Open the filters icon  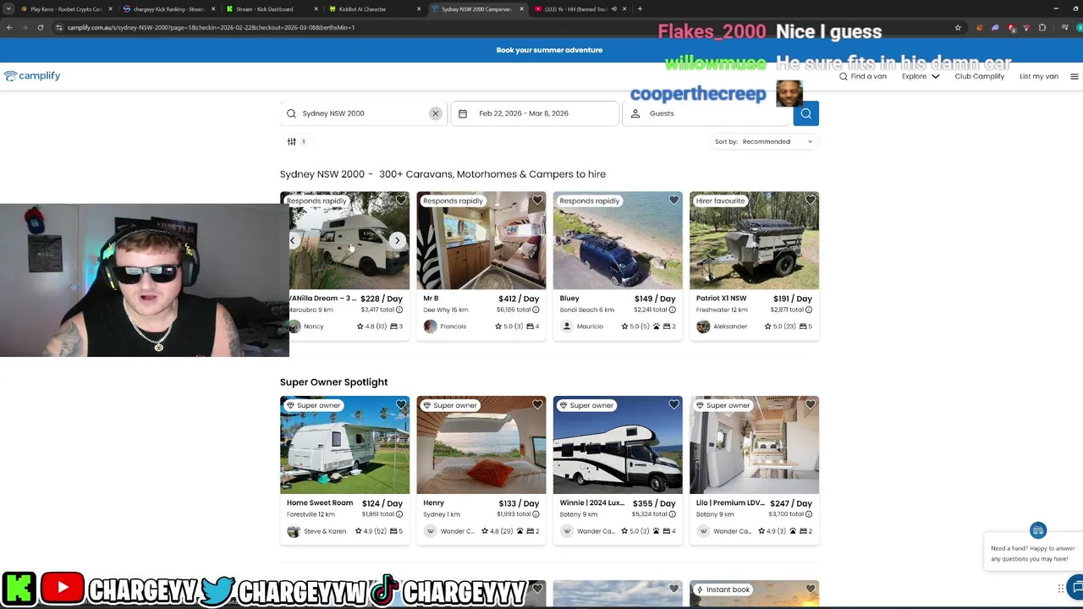[x=292, y=141]
